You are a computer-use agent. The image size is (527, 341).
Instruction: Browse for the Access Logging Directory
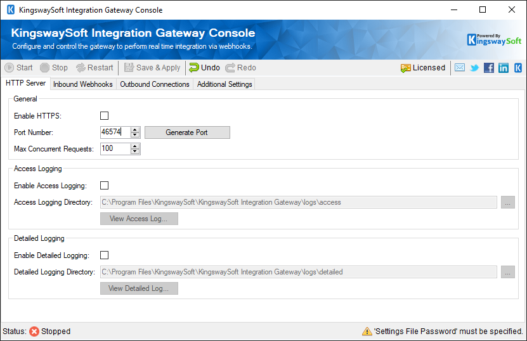tap(507, 202)
